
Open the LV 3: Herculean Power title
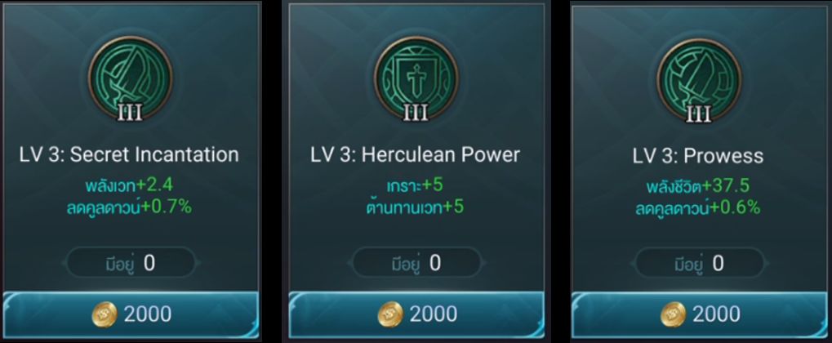coord(416,154)
